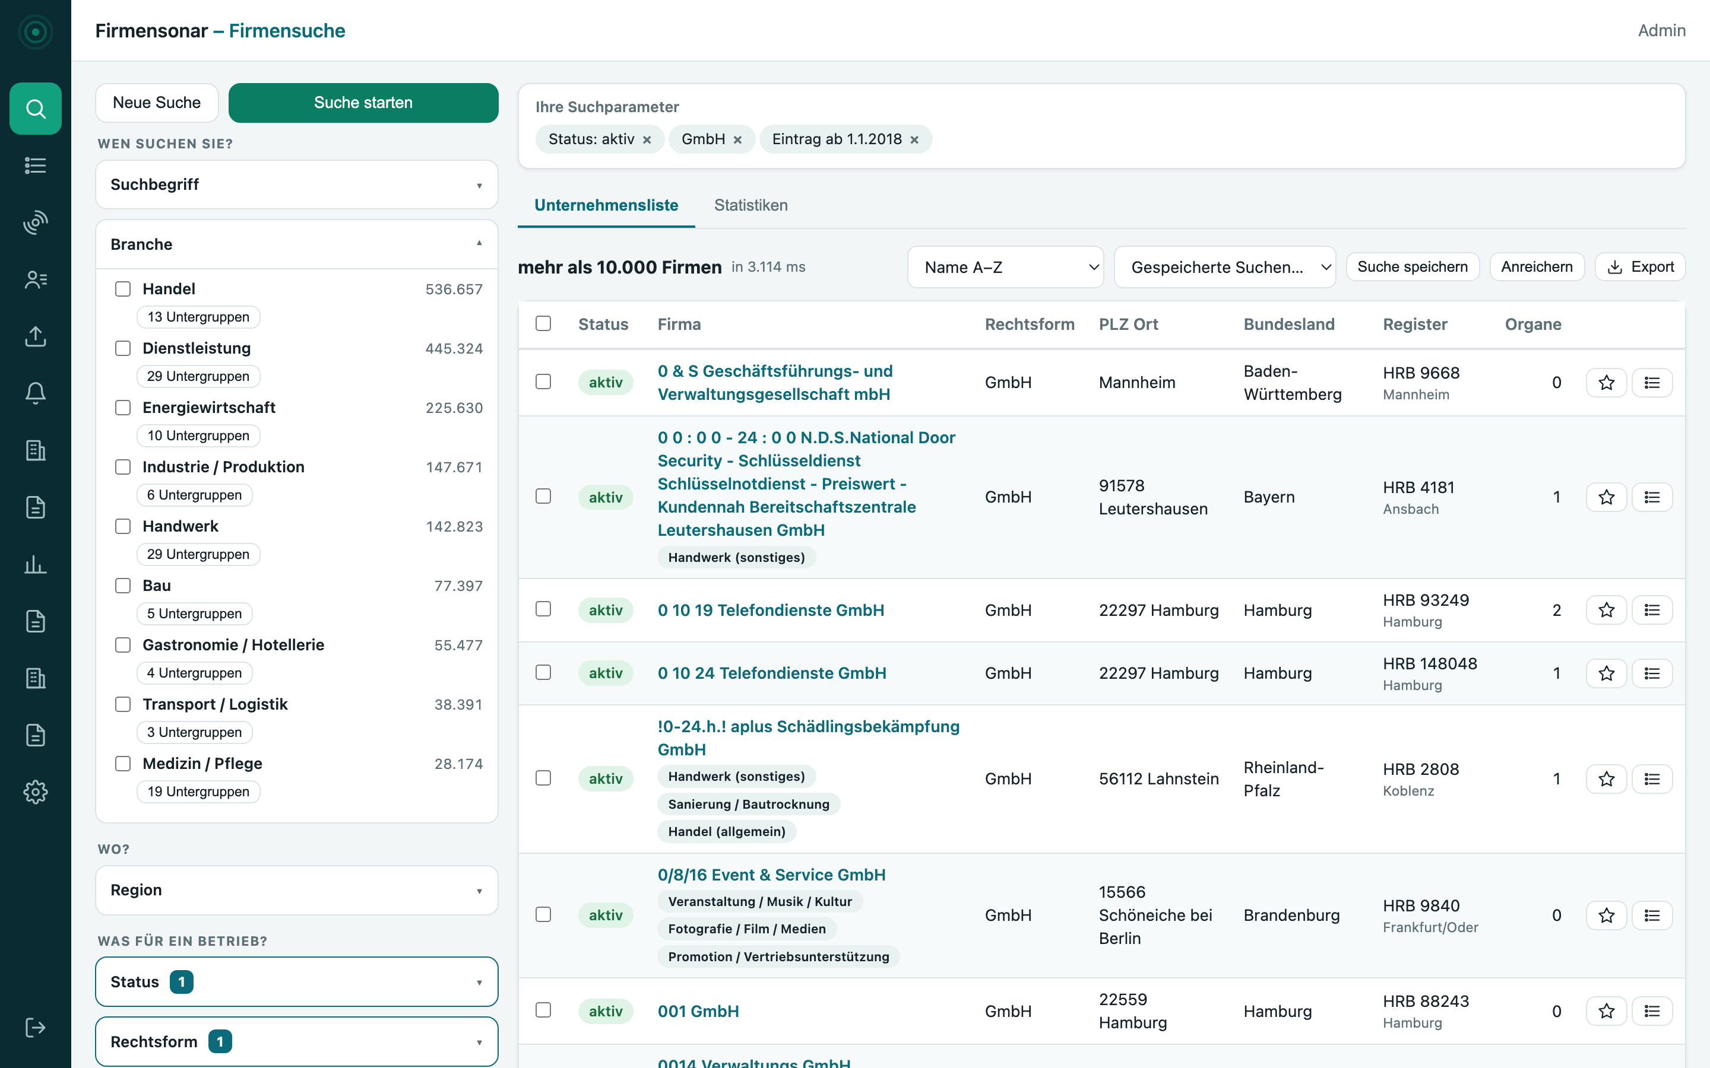Expand the Status filter
The height and width of the screenshot is (1068, 1710).
pos(297,982)
